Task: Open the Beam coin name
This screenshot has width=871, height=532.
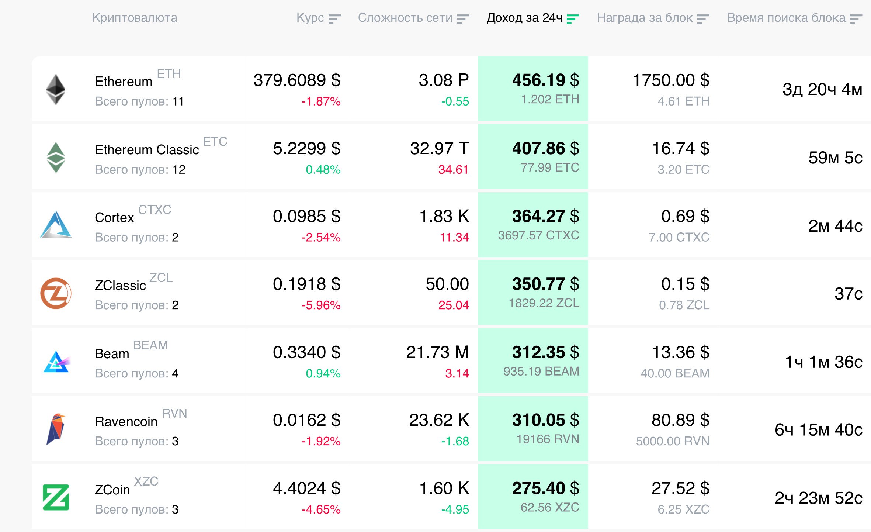Action: tap(112, 354)
